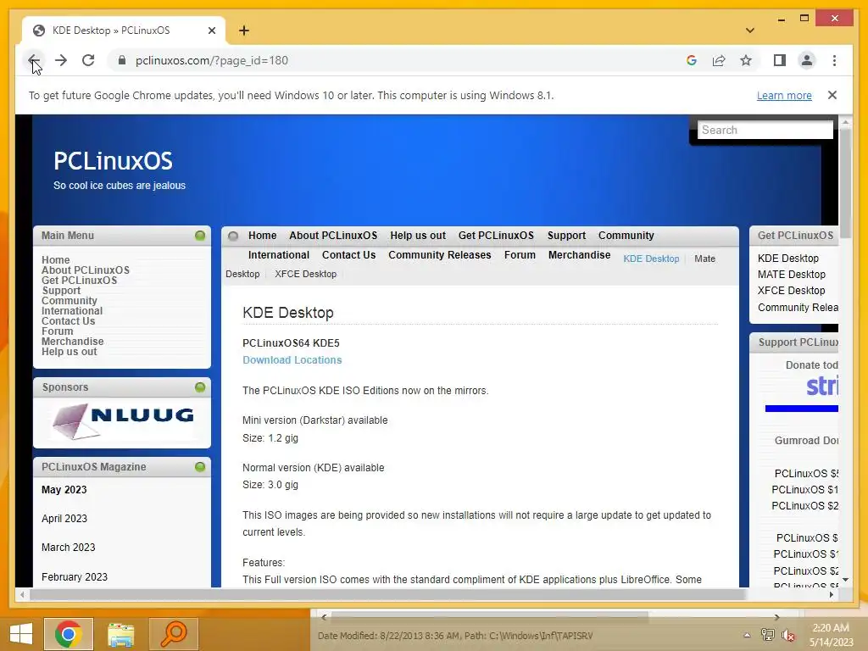Open Help us out in Main Menu sidebar

[x=70, y=352]
